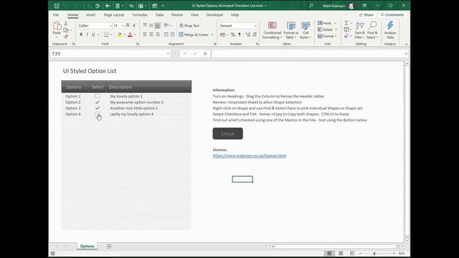Screen dimensions: 459x258
Task: Toggle the Option 1 checkbox
Action: [x=98, y=96]
